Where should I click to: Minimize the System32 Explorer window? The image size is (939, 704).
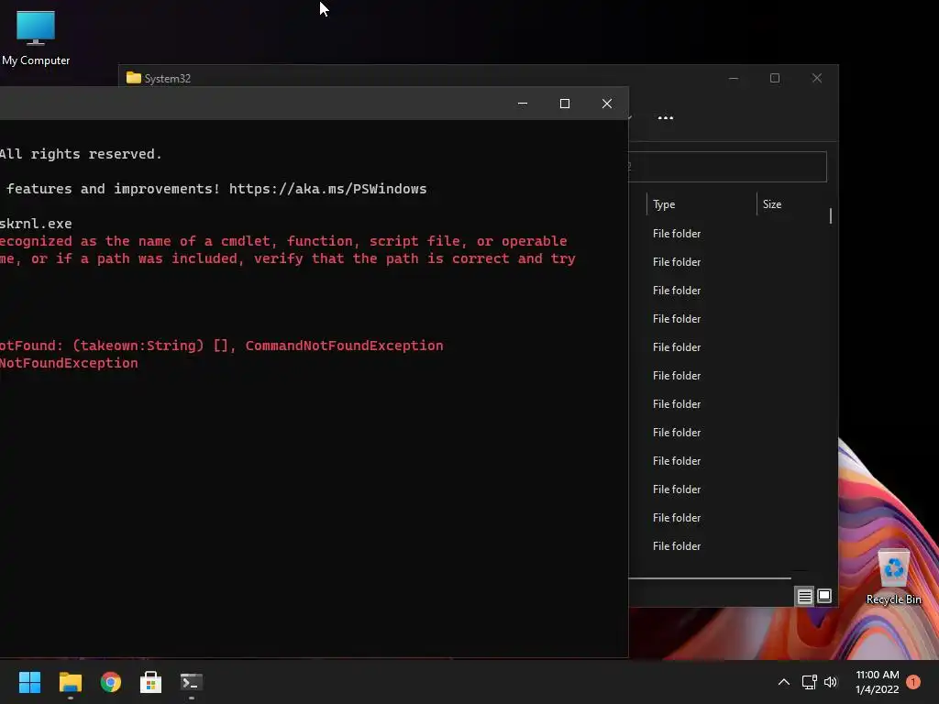[x=733, y=79]
